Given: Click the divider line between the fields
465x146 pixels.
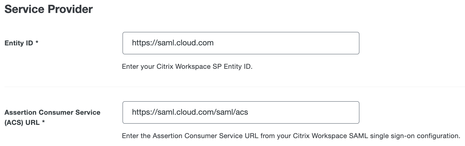Looking at the screenshot, I should [x=232, y=87].
